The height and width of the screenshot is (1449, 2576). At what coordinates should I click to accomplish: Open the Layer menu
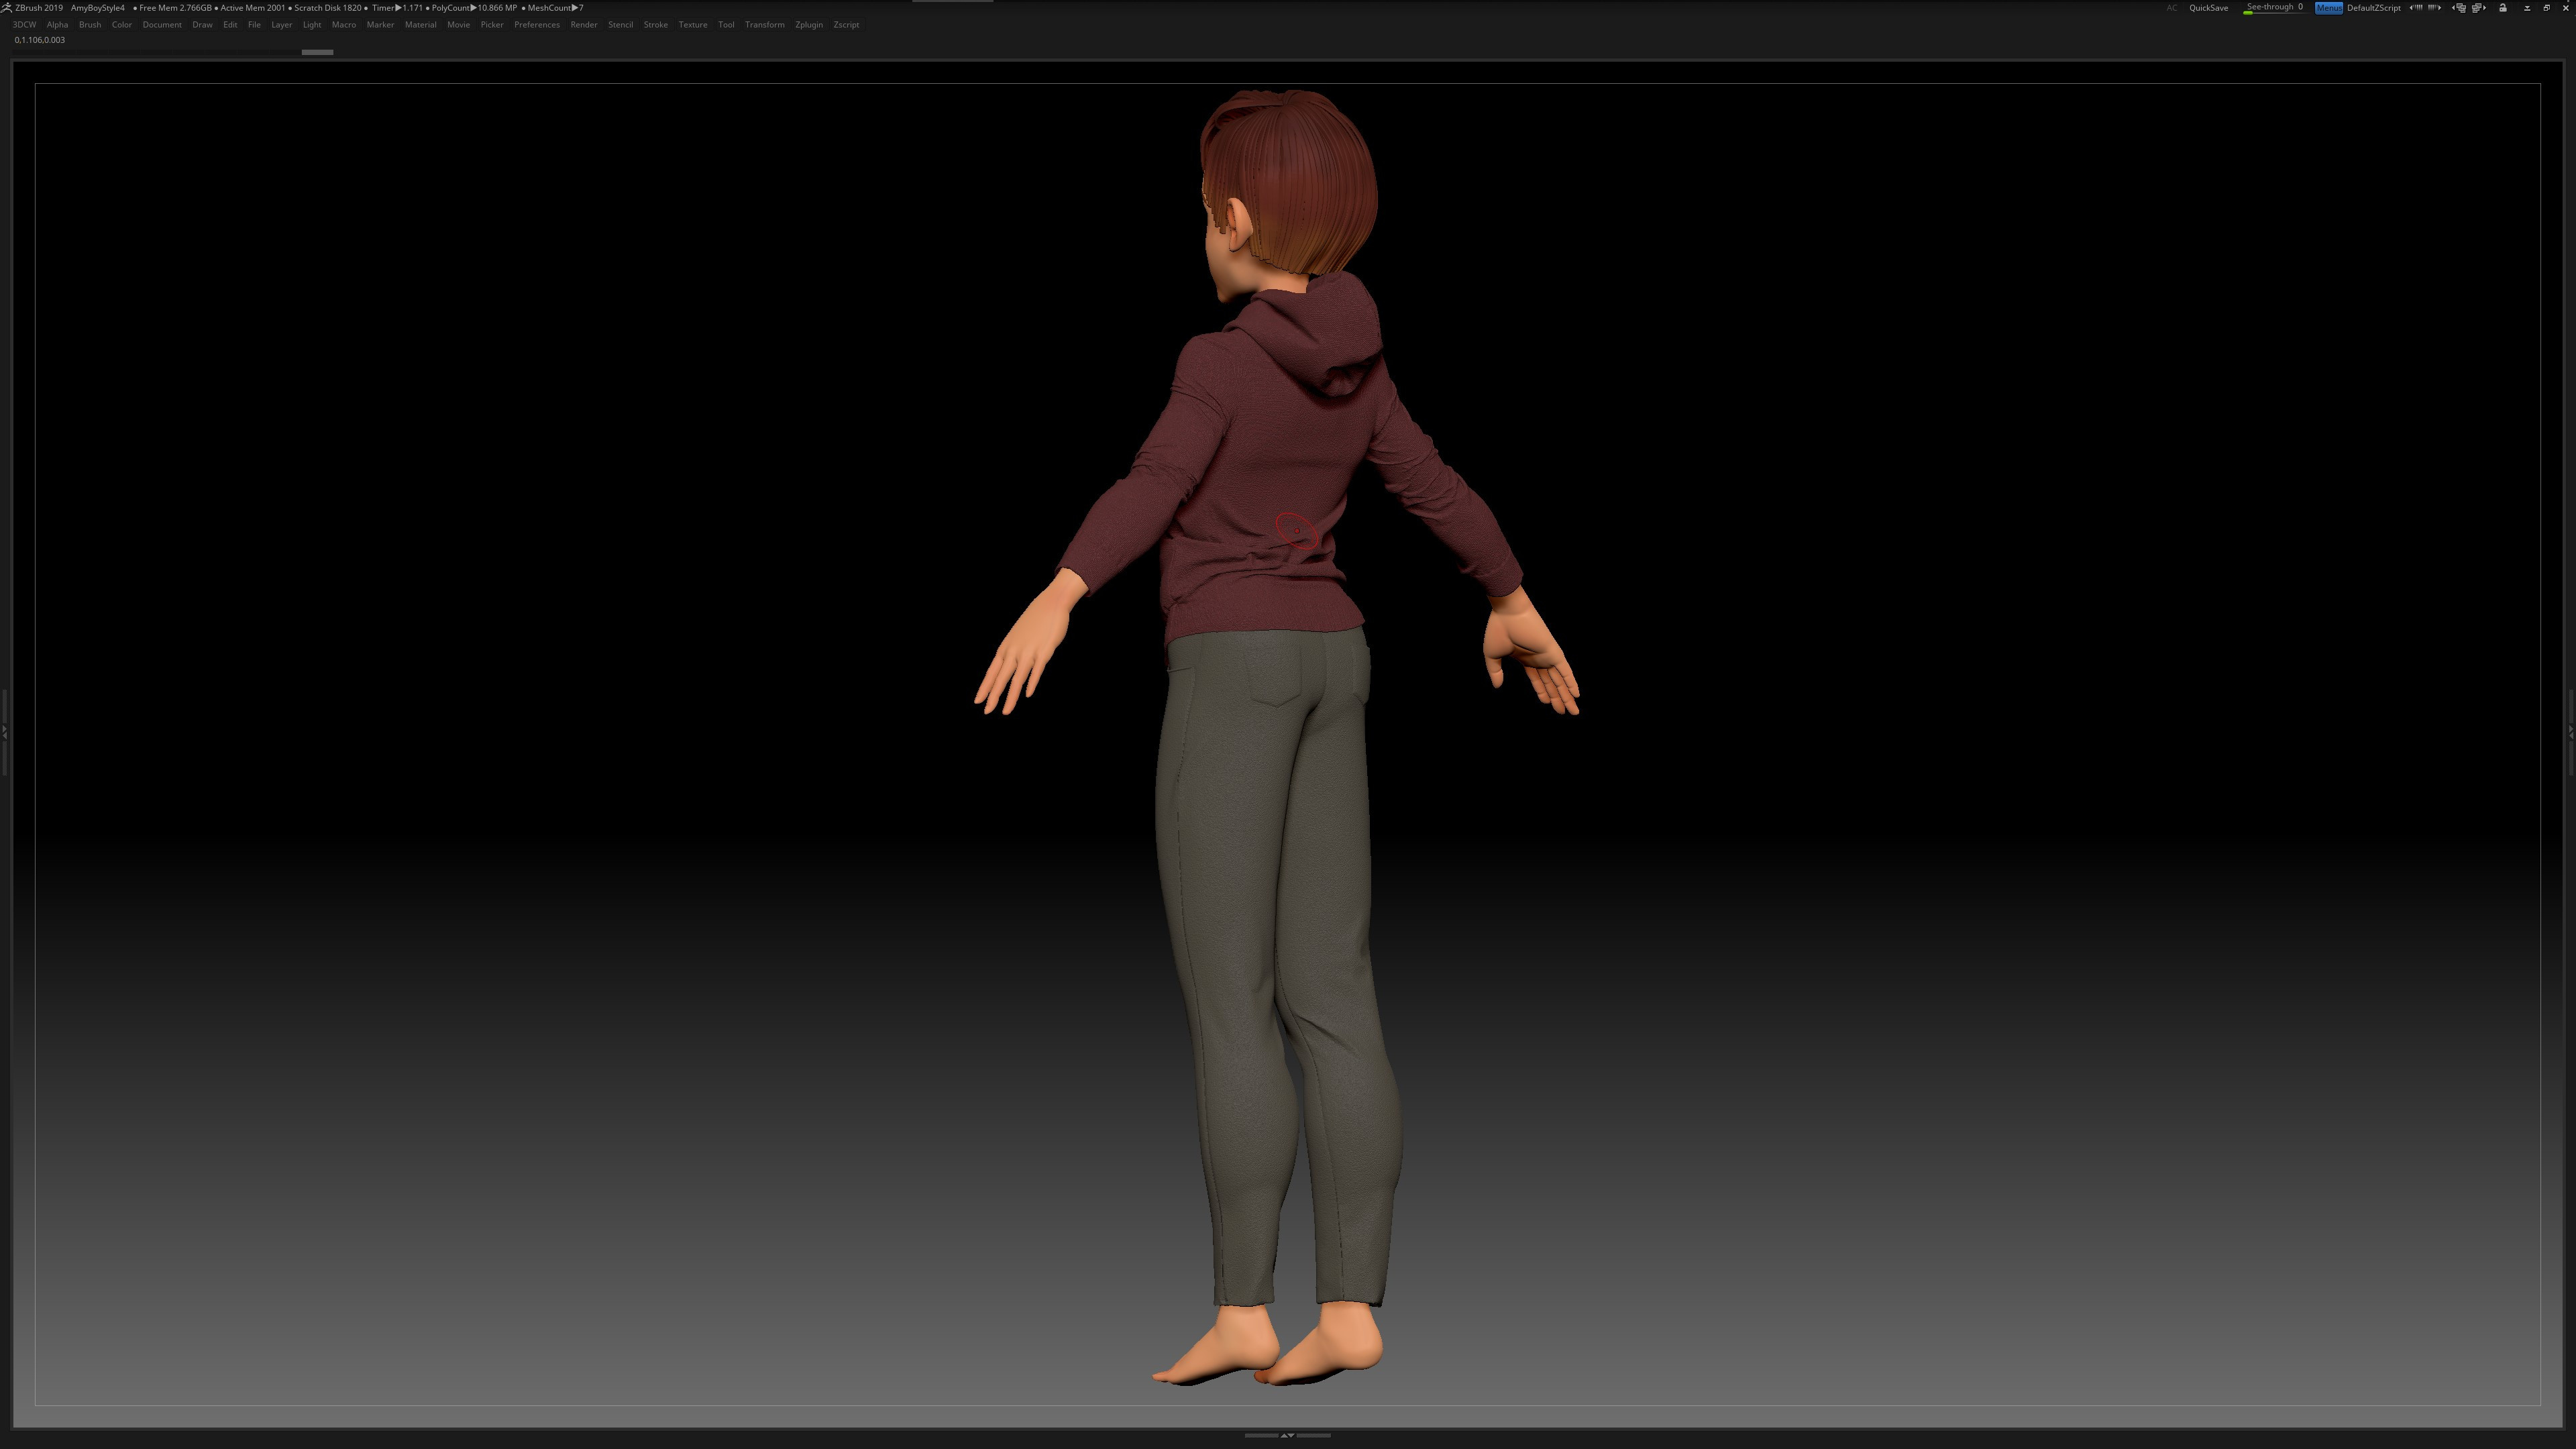click(282, 25)
